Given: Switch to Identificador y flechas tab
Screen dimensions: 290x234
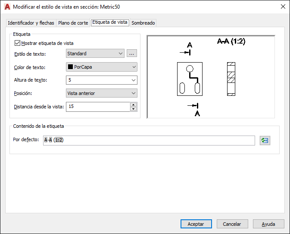Looking at the screenshot, I should tap(31, 23).
